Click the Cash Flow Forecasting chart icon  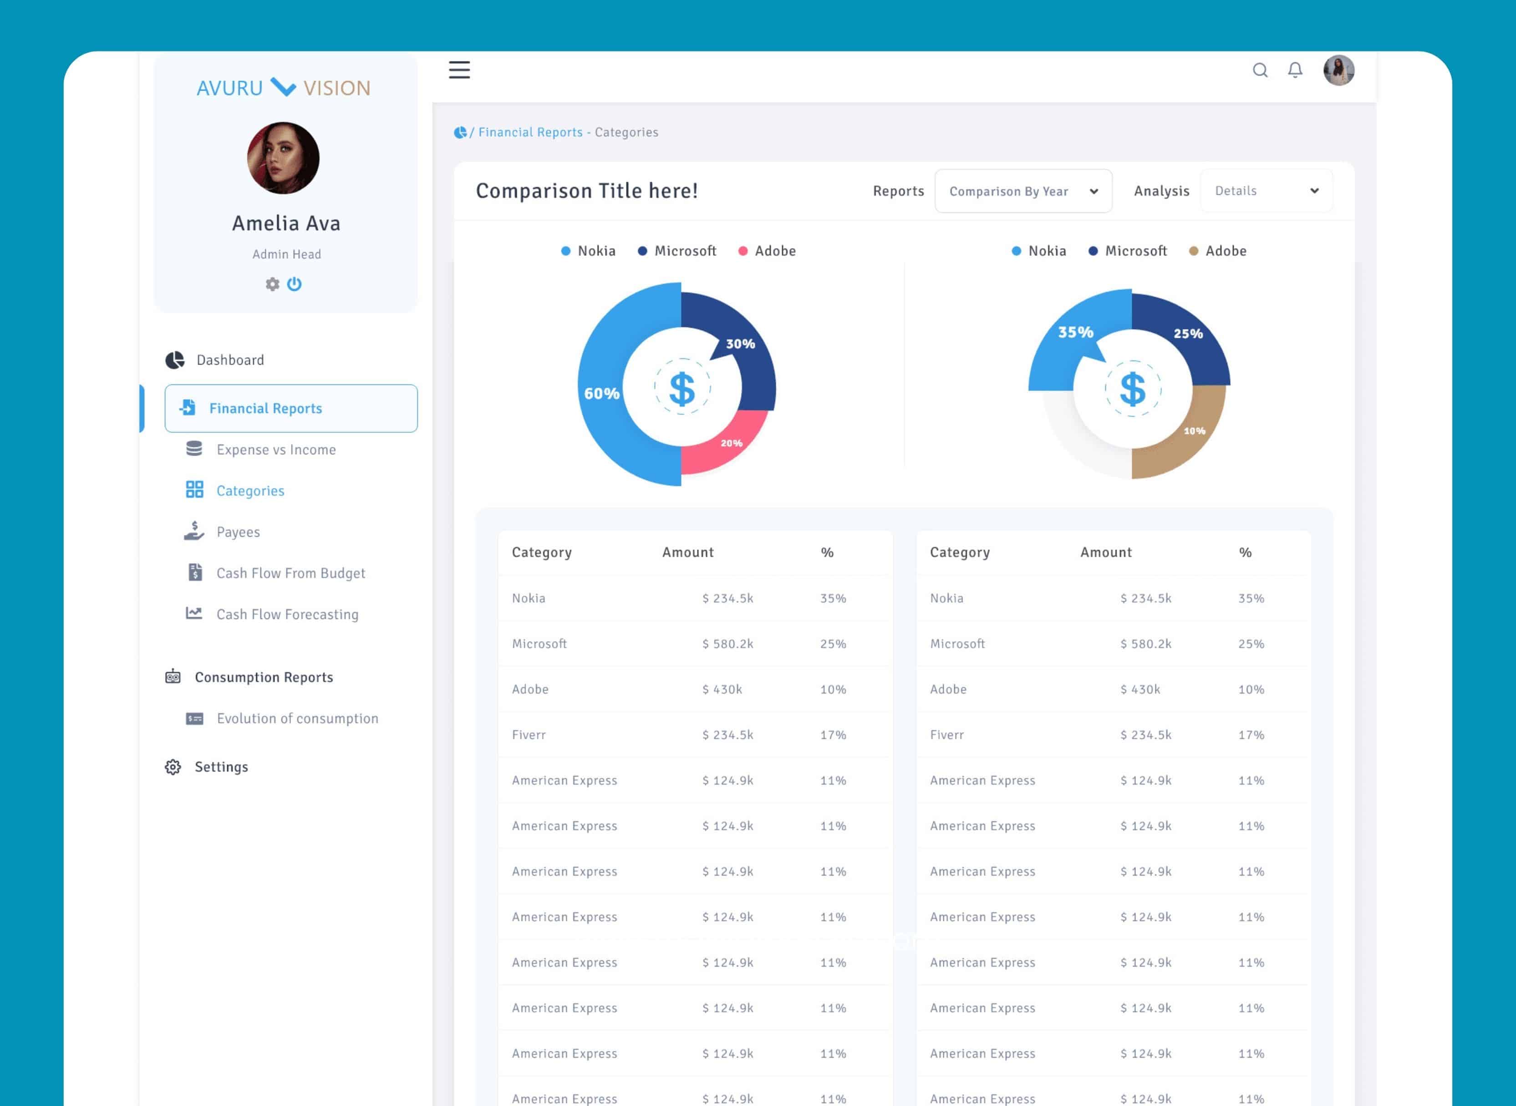pyautogui.click(x=194, y=613)
